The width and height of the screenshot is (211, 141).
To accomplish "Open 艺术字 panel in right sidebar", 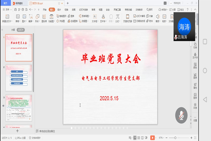I will pyautogui.click(x=195, y=55).
